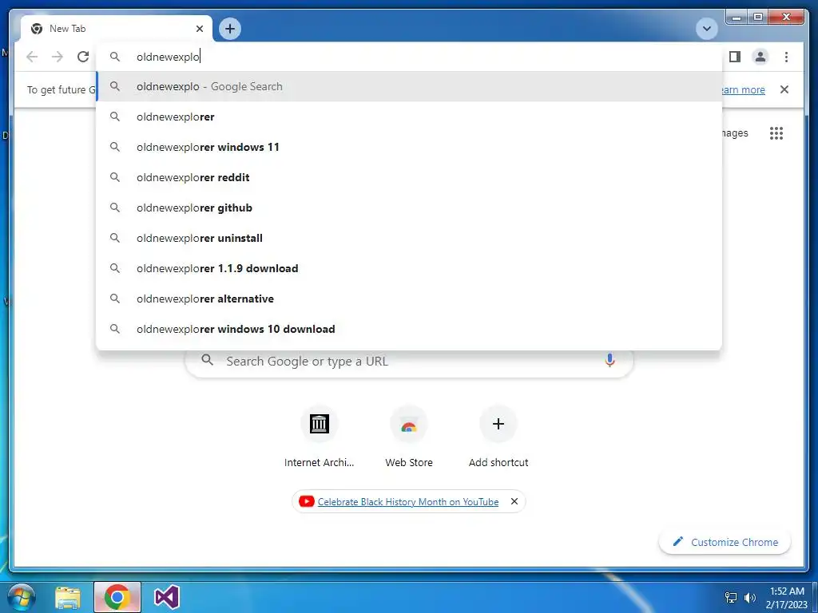Select 'oldnewexplo - Google Search' suggestion
This screenshot has width=818, height=613.
pyautogui.click(x=409, y=86)
